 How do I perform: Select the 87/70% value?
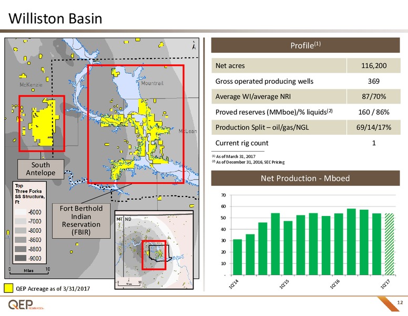[374, 96]
